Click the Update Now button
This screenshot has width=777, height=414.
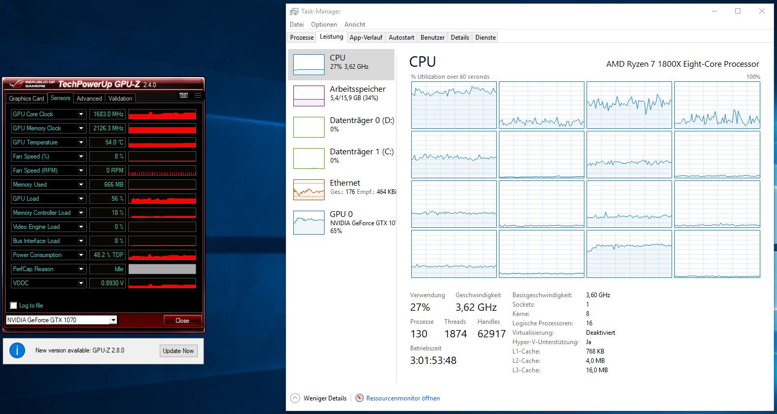coord(178,351)
